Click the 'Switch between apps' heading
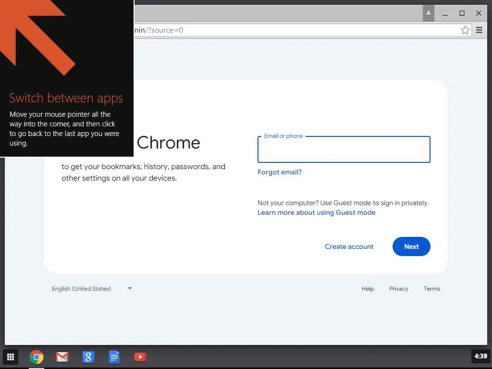Screen dimensions: 492x369 [x=66, y=98]
